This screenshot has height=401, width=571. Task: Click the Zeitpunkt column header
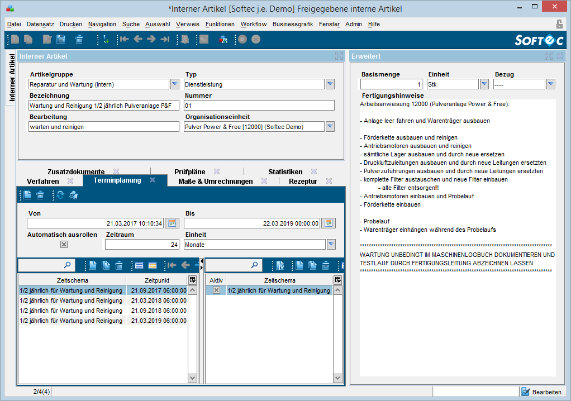click(156, 280)
